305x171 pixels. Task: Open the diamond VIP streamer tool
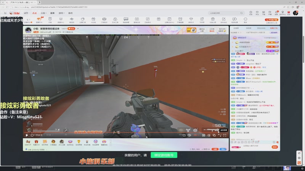point(191,20)
